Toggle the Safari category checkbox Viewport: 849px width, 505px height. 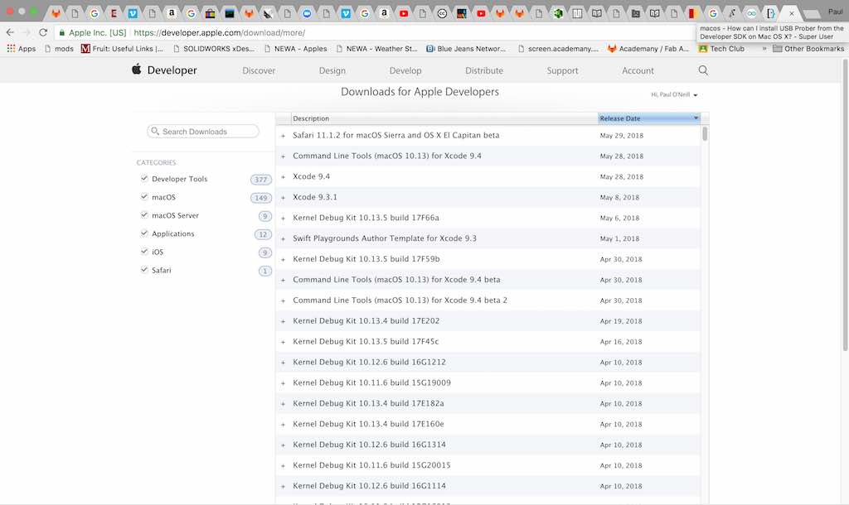(144, 270)
